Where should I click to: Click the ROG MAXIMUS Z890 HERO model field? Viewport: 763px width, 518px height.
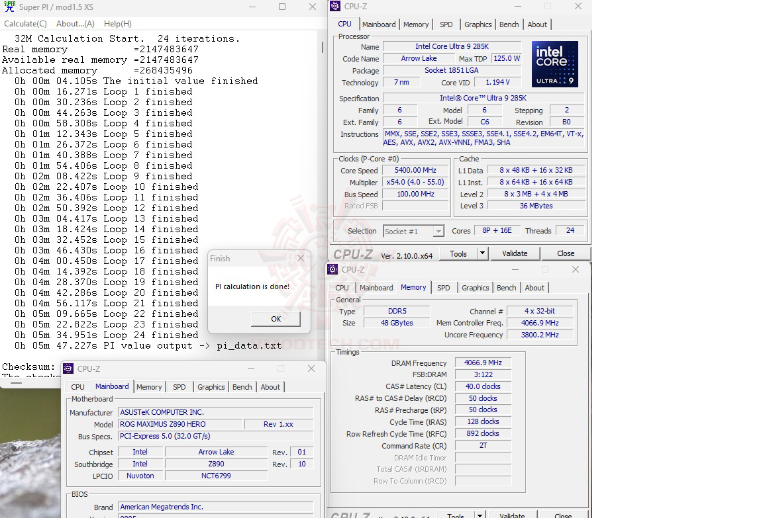point(180,424)
